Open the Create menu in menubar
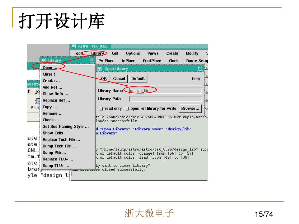Image resolution: width=299 pixels, height=224 pixels. 172,54
